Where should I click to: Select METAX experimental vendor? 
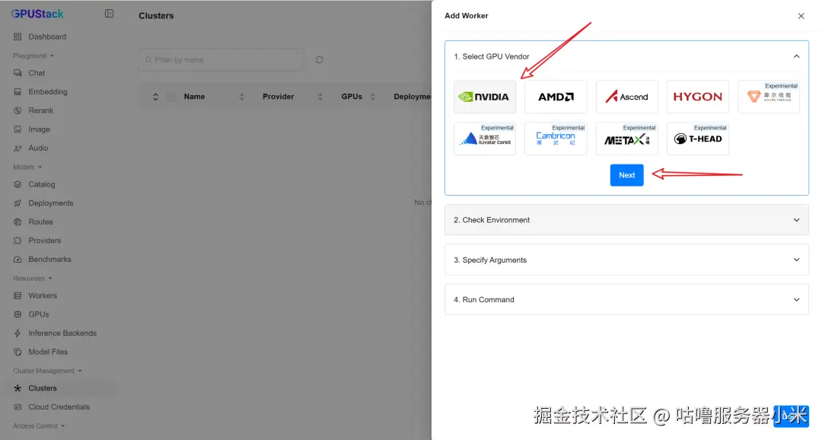coord(626,139)
